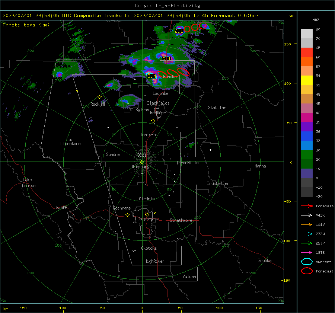Click the magenta swatch between 42 and 39 dBZ
This screenshot has height=313, width=335.
307,118
